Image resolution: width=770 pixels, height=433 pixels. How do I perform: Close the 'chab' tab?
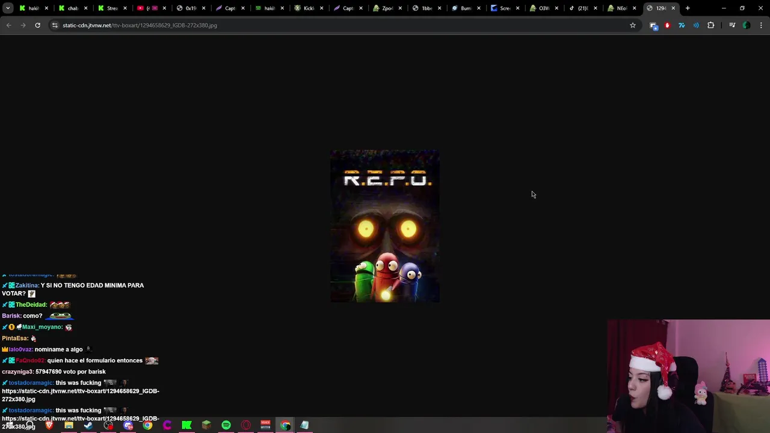[86, 8]
